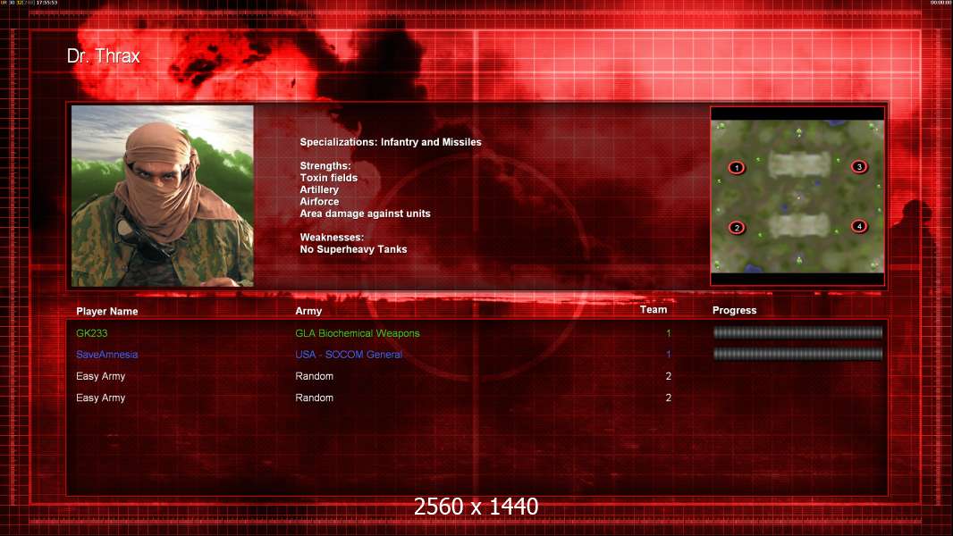This screenshot has width=953, height=536.
Task: Click GK233's team number
Action: click(668, 333)
